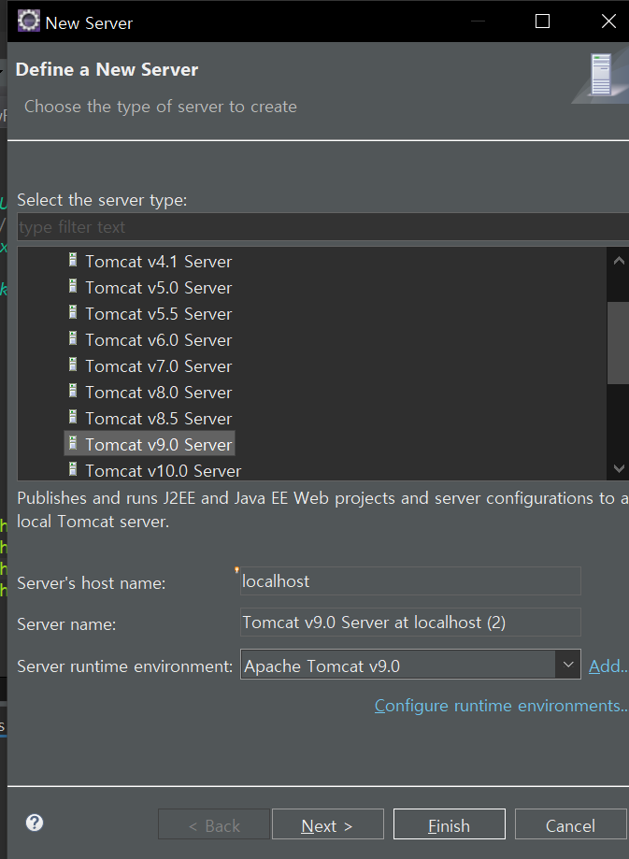Click the server list scroll up arrow
This screenshot has width=629, height=859.
point(619,261)
